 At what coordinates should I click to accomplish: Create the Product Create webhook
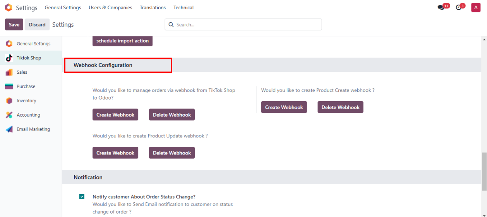coord(284,107)
